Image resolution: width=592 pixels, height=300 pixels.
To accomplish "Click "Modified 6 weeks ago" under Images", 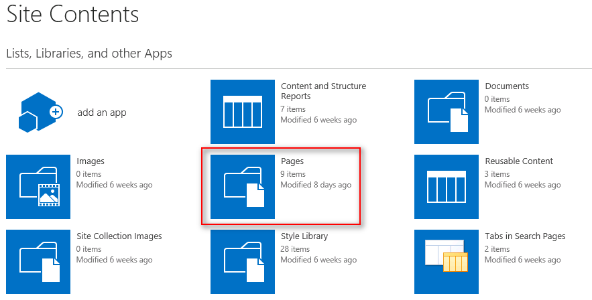I will pos(115,185).
